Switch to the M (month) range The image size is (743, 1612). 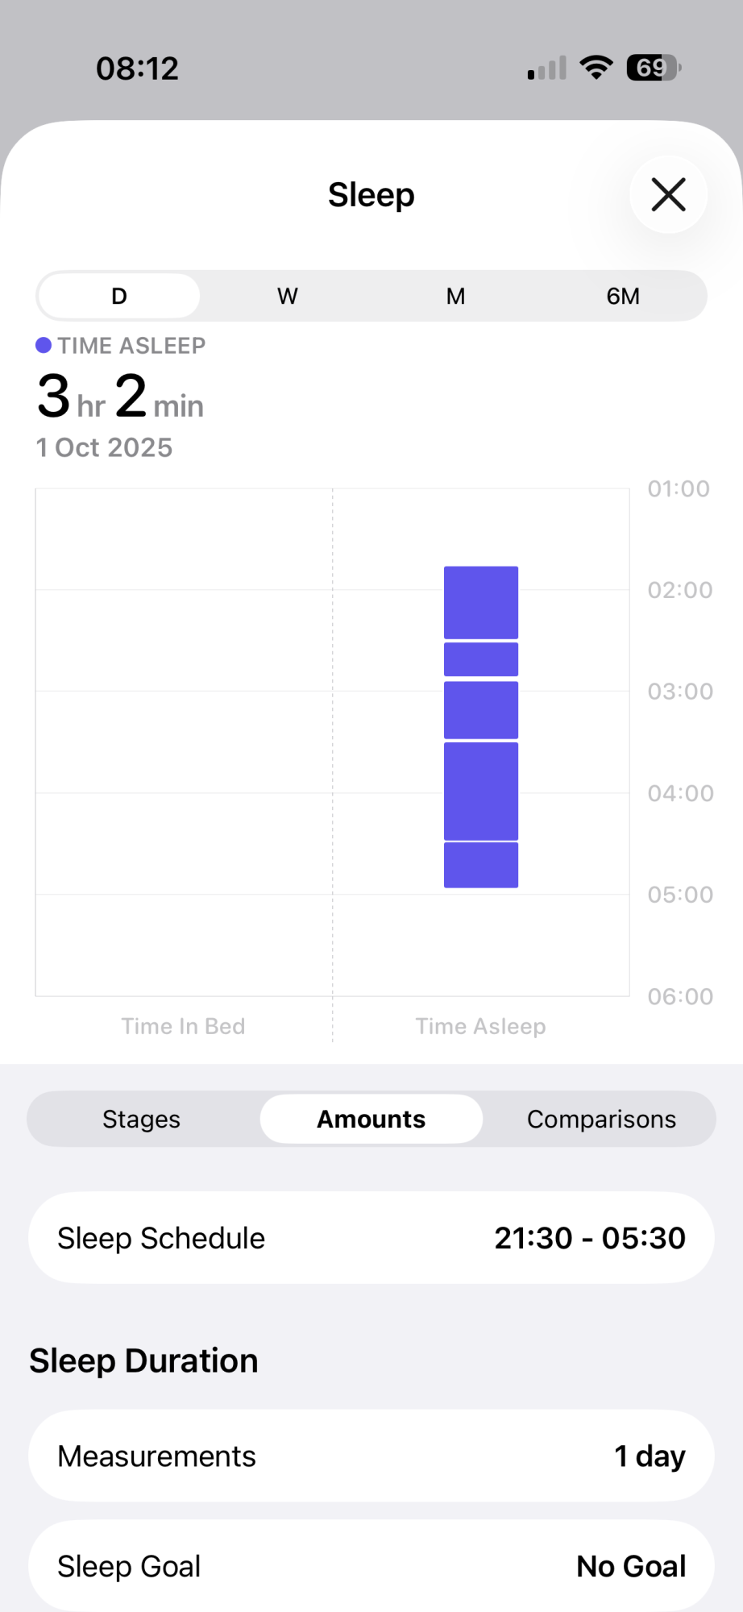click(x=455, y=296)
